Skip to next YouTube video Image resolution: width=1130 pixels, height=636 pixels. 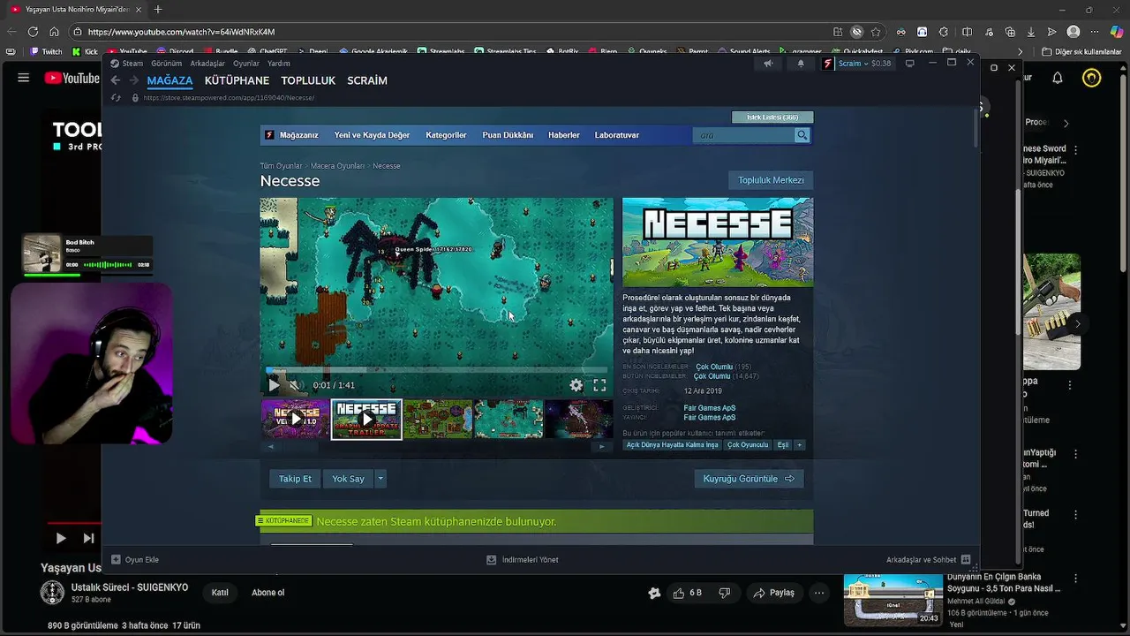point(88,538)
